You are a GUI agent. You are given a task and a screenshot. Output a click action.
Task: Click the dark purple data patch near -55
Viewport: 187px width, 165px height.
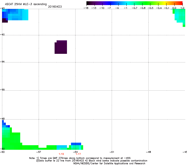coord(61,47)
